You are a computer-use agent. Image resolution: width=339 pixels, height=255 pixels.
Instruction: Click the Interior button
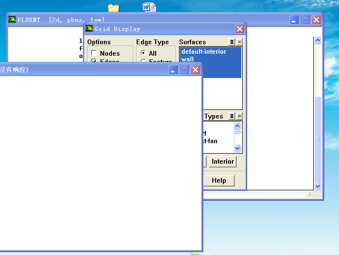point(223,161)
